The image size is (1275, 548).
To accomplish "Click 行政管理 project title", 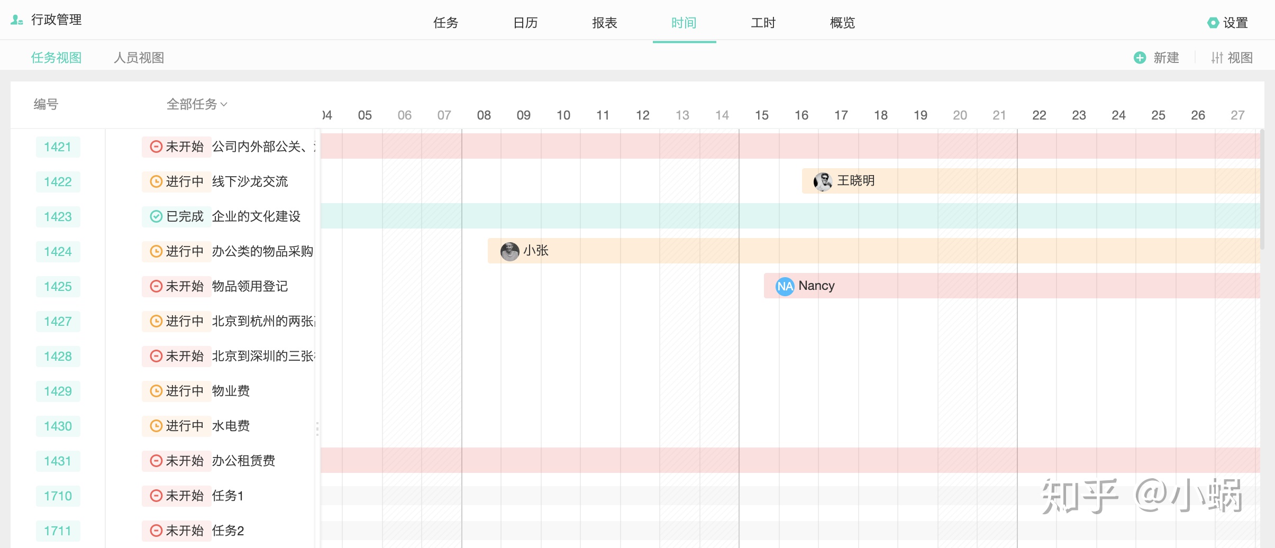I will coord(56,20).
